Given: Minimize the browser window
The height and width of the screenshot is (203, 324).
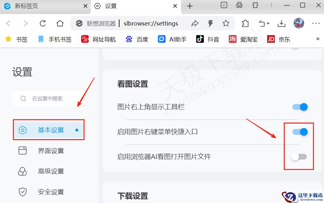Looking at the screenshot, I should 287,5.
